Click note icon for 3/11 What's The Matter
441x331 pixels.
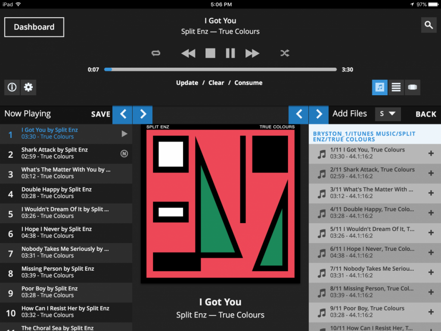click(x=321, y=194)
